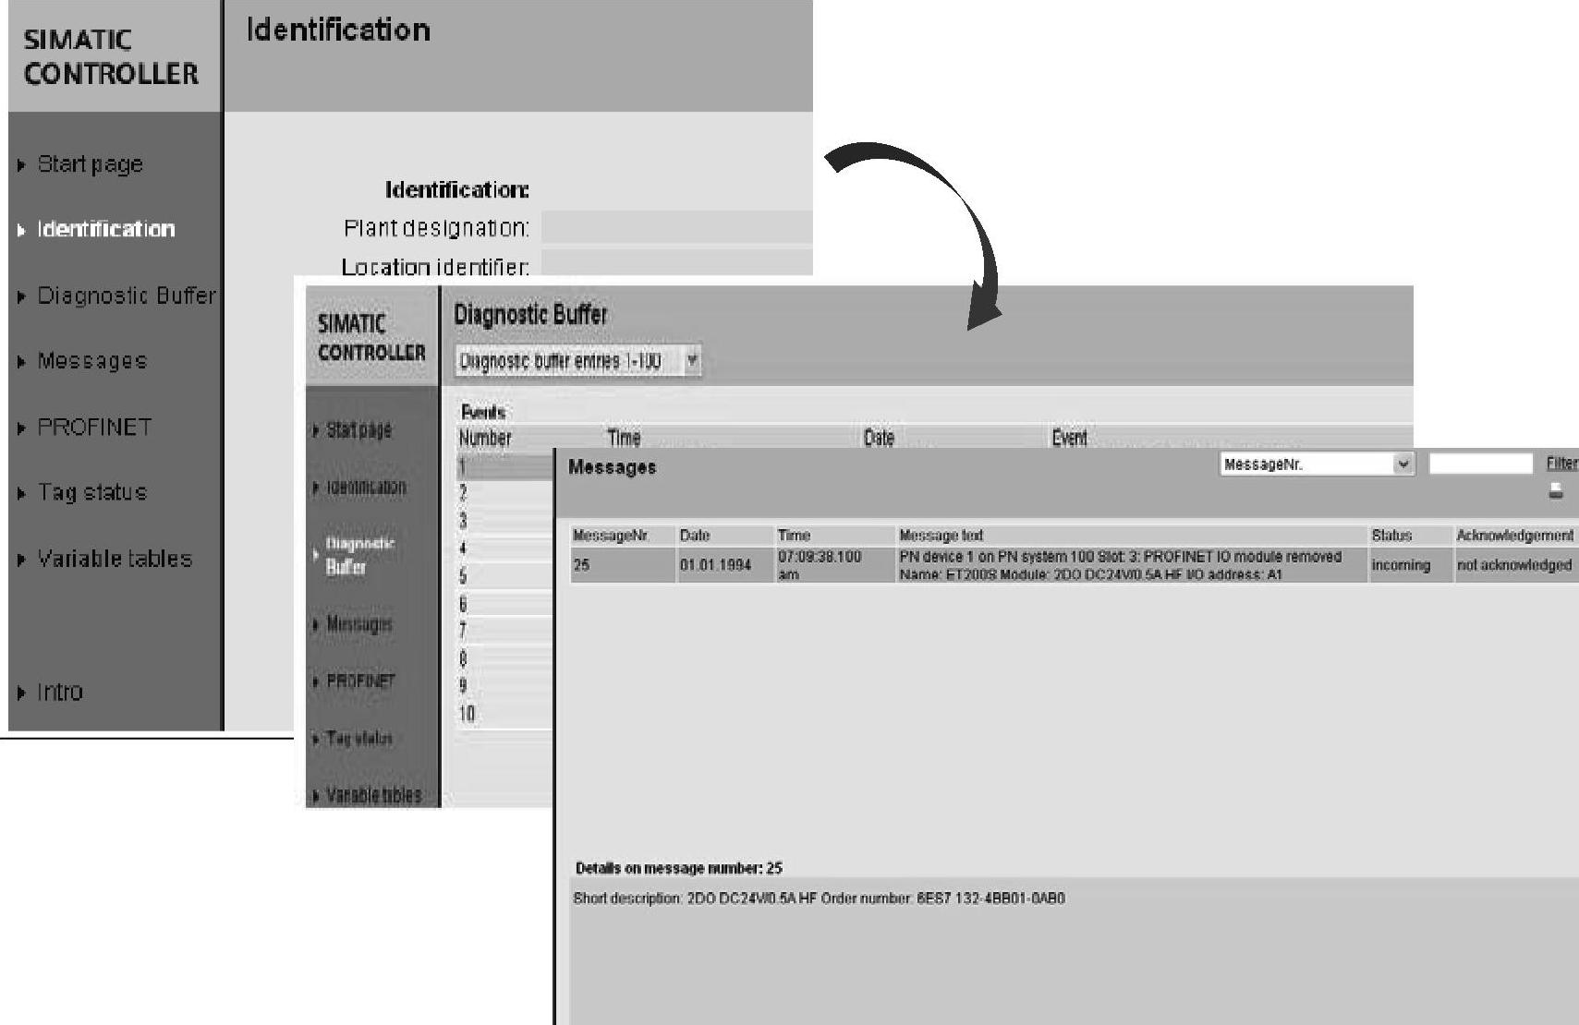The image size is (1579, 1025).
Task: Click the print icon in Messages window
Action: (1556, 491)
